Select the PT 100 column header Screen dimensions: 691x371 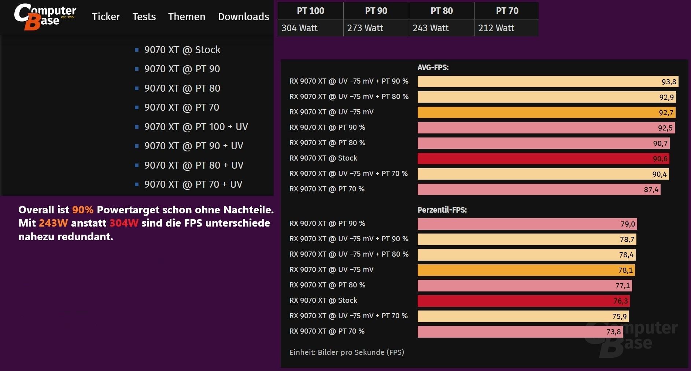[310, 11]
